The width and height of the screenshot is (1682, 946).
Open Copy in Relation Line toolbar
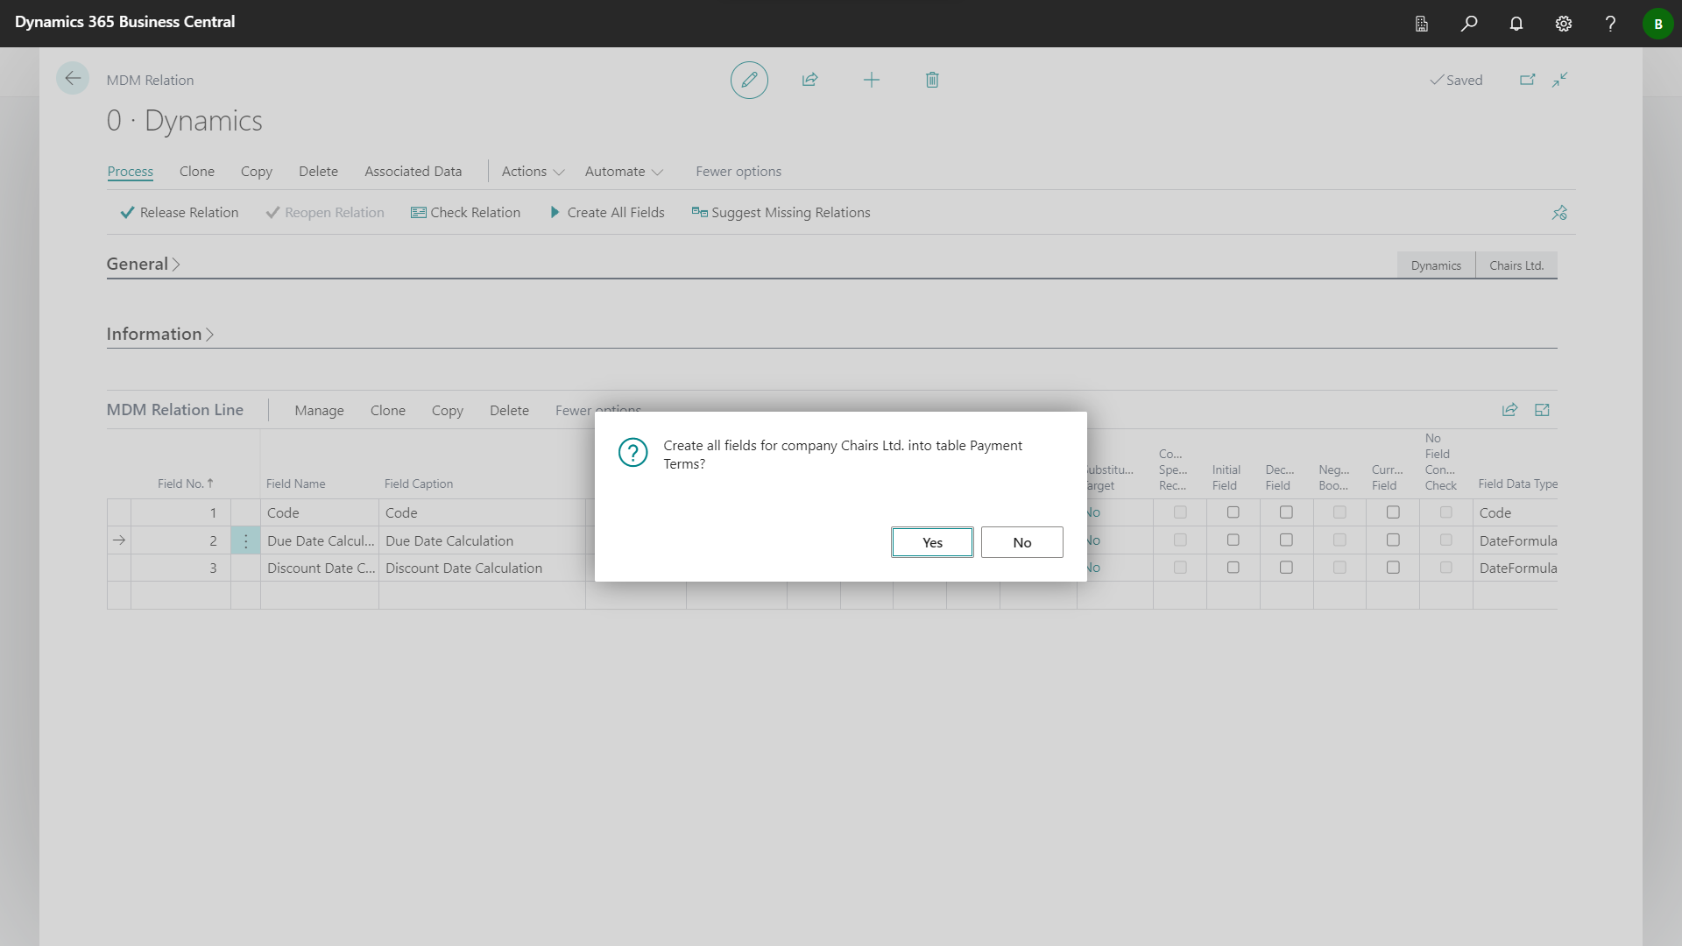coord(448,411)
